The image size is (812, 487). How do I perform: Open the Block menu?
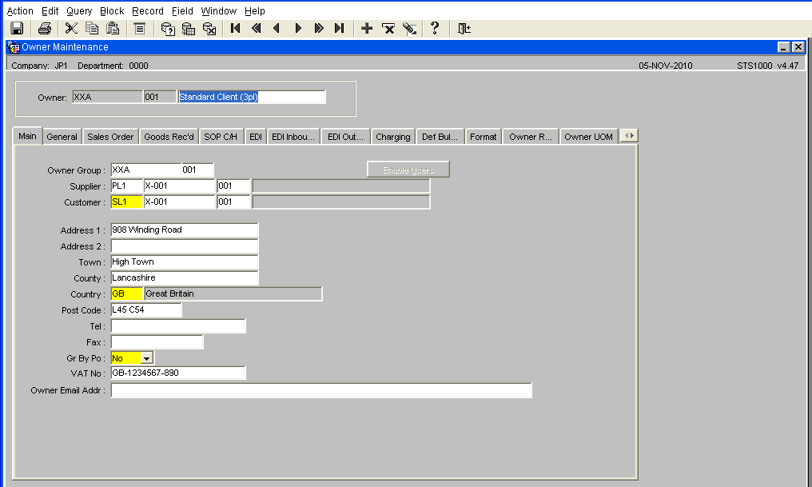[112, 11]
